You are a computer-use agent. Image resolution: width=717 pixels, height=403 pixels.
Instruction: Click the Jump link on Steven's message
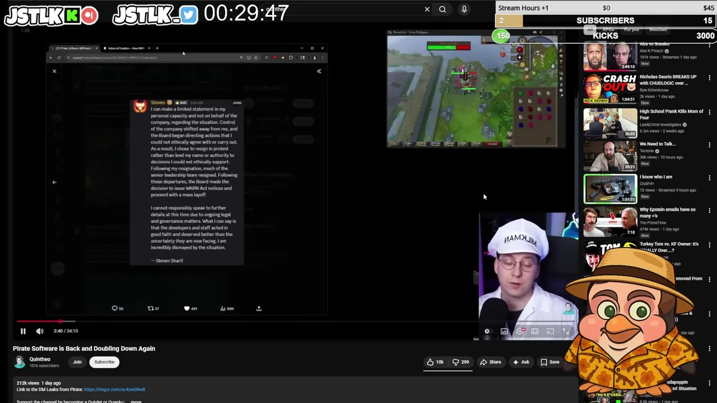(x=237, y=103)
